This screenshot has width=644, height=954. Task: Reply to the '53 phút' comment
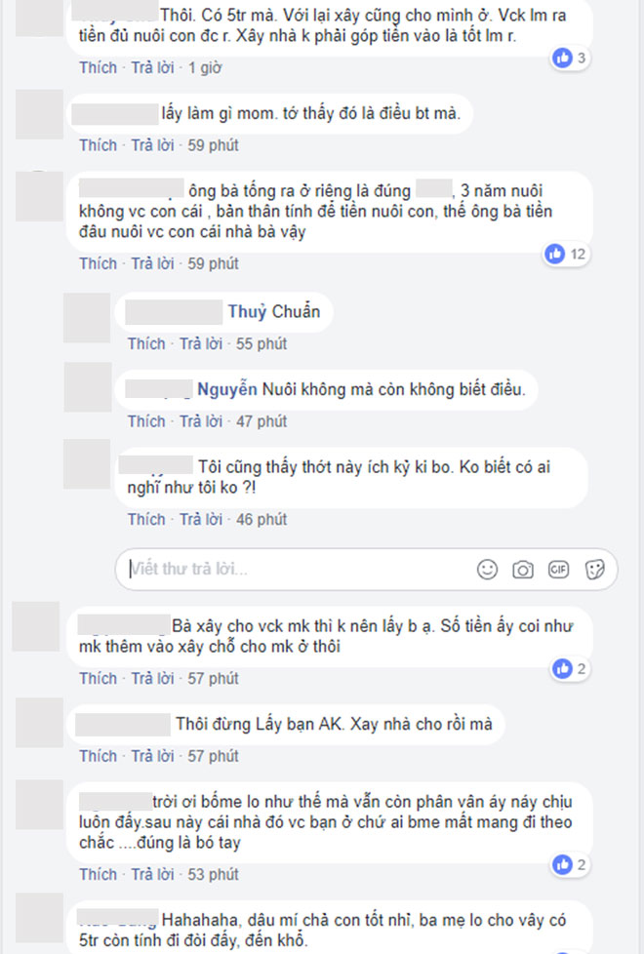(153, 874)
